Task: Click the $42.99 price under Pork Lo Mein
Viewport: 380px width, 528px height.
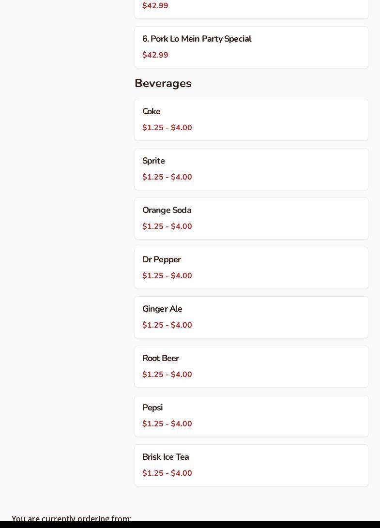Action: click(155, 55)
